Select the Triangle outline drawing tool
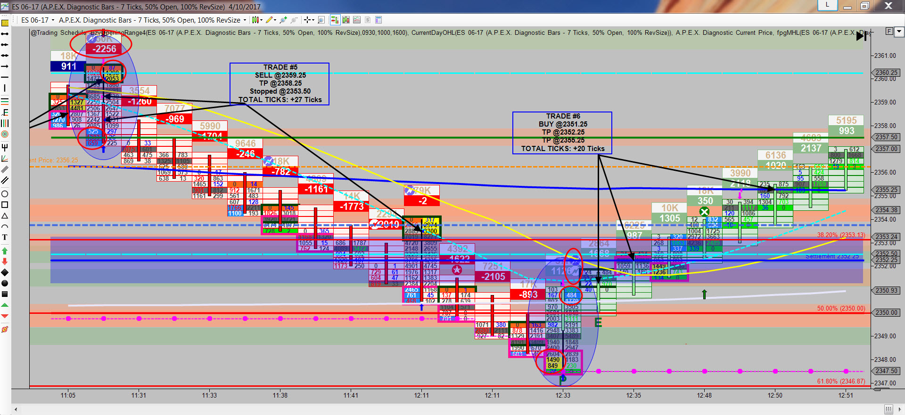The height and width of the screenshot is (415, 905). click(5, 215)
